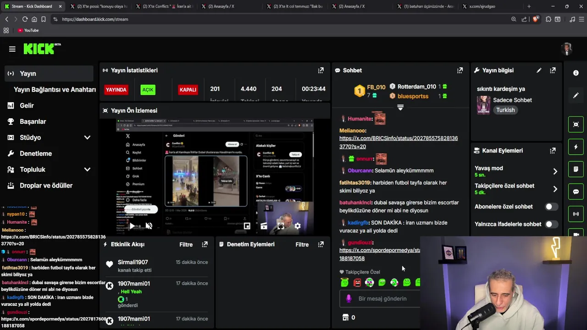Click the KAPALI status badge
This screenshot has height=330, width=587.
click(x=188, y=89)
